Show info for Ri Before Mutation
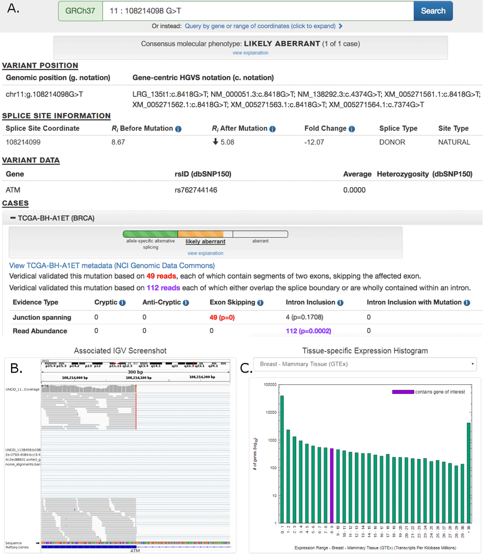Viewport: 483px width, 555px height. [178, 129]
